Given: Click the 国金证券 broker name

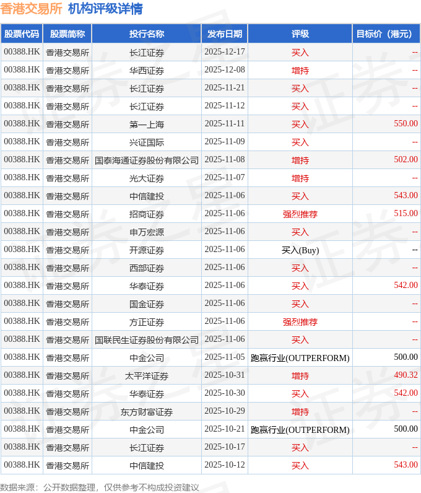Looking at the screenshot, I should click(147, 303).
